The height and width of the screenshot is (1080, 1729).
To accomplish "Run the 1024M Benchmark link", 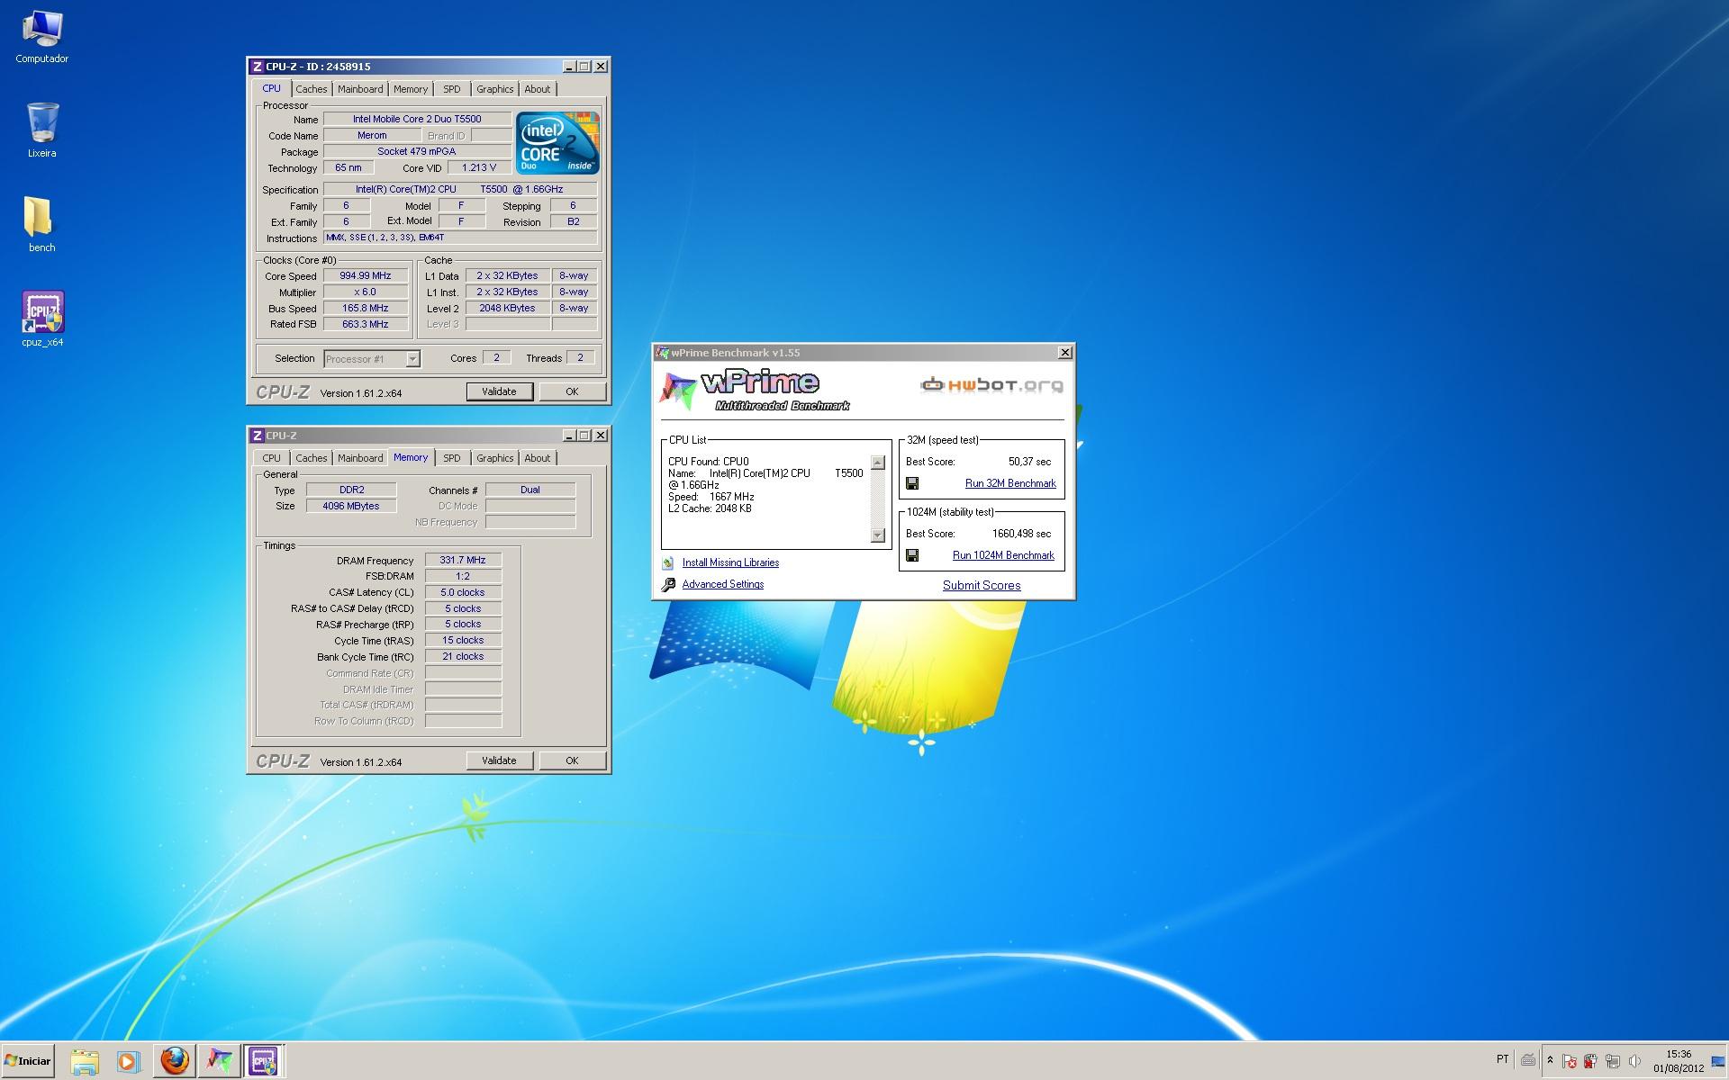I will pyautogui.click(x=1003, y=555).
